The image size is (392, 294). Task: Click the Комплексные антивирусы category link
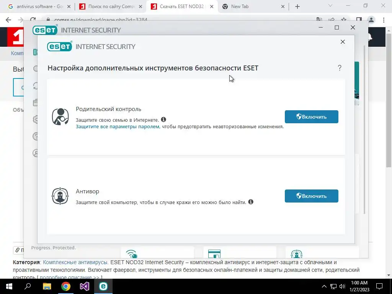click(x=75, y=262)
